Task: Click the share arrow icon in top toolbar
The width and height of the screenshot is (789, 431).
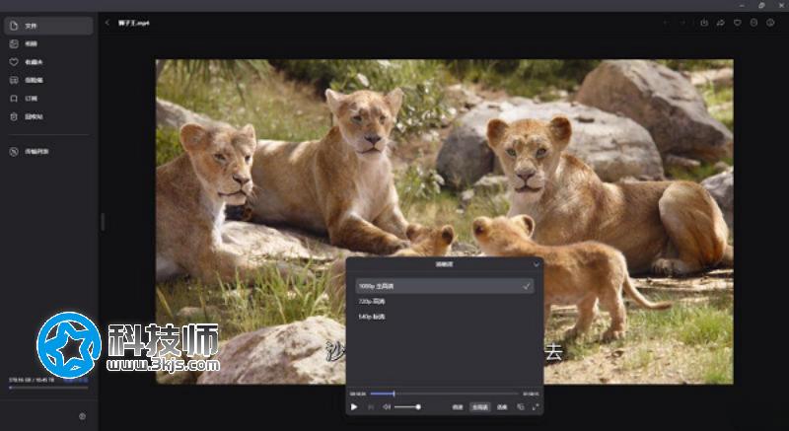Action: click(x=721, y=23)
